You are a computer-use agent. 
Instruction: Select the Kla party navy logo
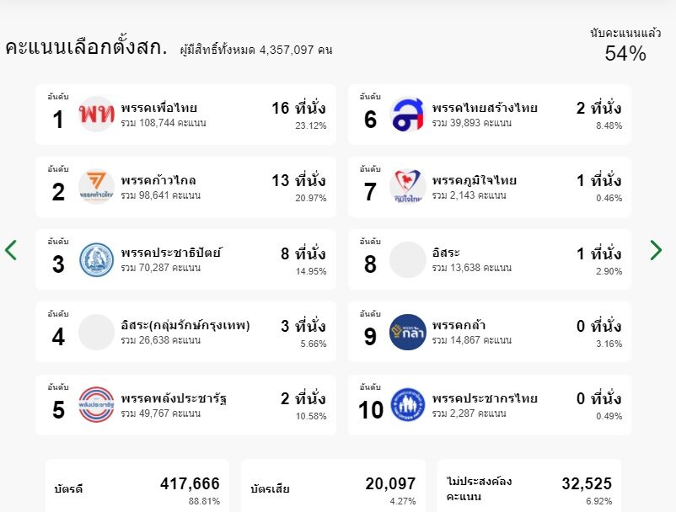tap(407, 332)
